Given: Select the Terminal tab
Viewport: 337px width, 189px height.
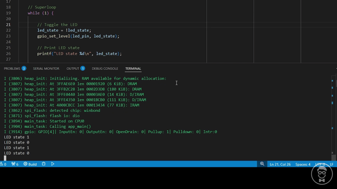Looking at the screenshot, I should coord(133,69).
